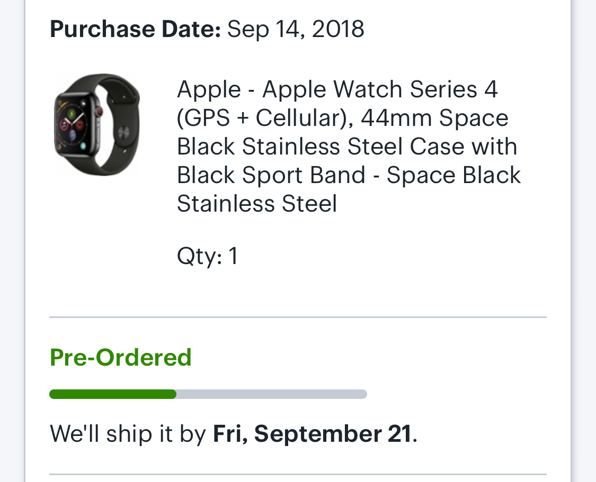Tap the green Pre-Ordered status label
Viewport: 596px width, 482px height.
pyautogui.click(x=121, y=357)
